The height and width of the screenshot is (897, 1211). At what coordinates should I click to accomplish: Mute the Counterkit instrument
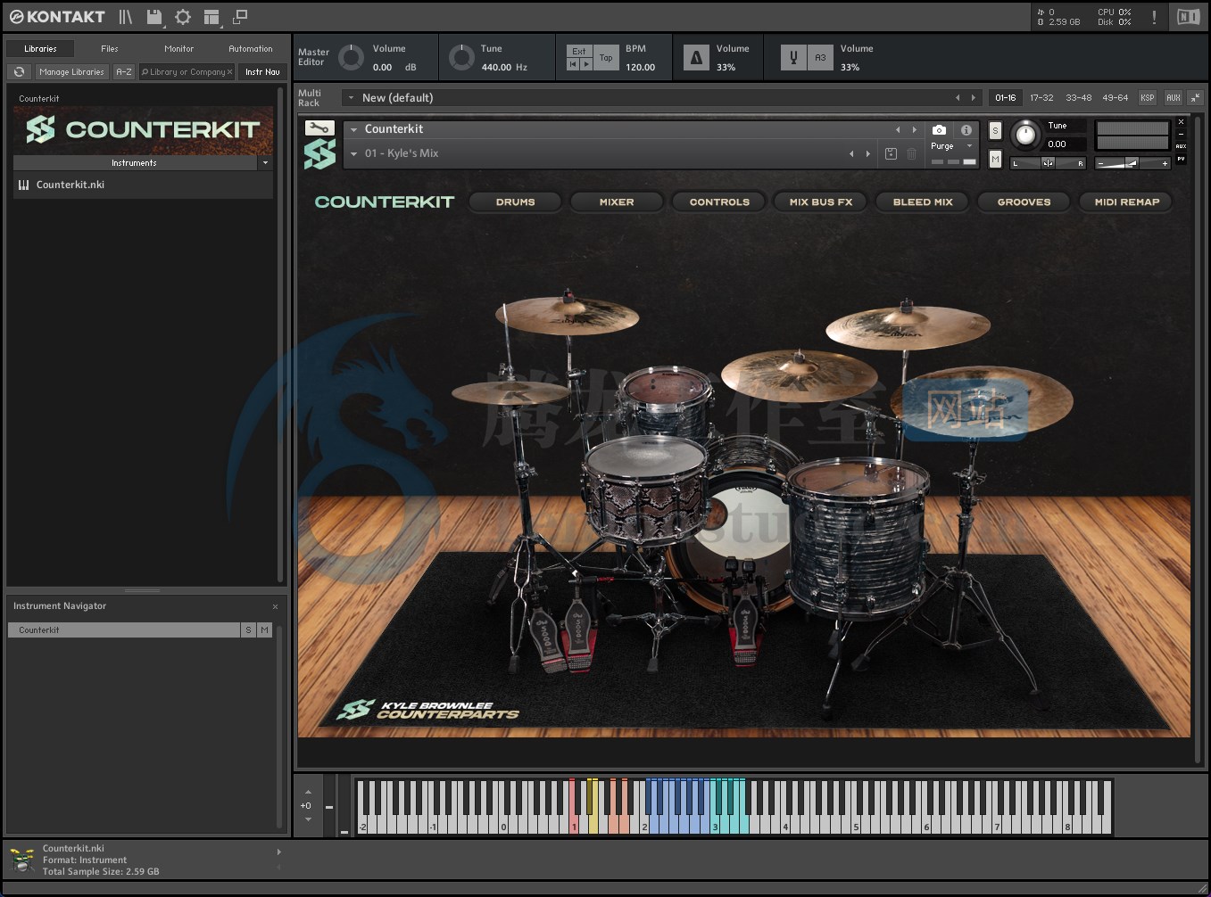tap(995, 160)
